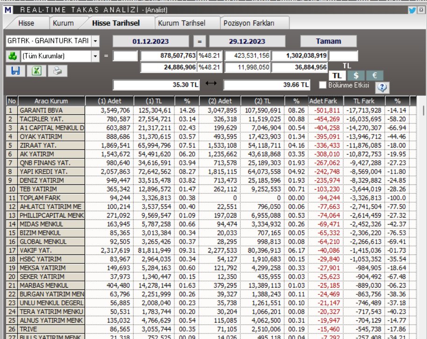Select ALNUS YATIRIM MENK row
Viewport: 427px width, 339px height.
click(211, 320)
